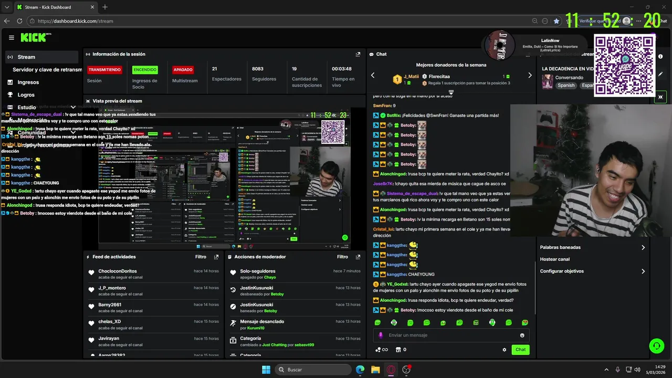Click the stream info circle icon
Viewport: 672px width, 378px height.
[x=660, y=56]
